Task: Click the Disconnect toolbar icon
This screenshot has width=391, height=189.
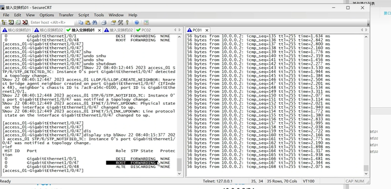Action: click(x=25, y=23)
